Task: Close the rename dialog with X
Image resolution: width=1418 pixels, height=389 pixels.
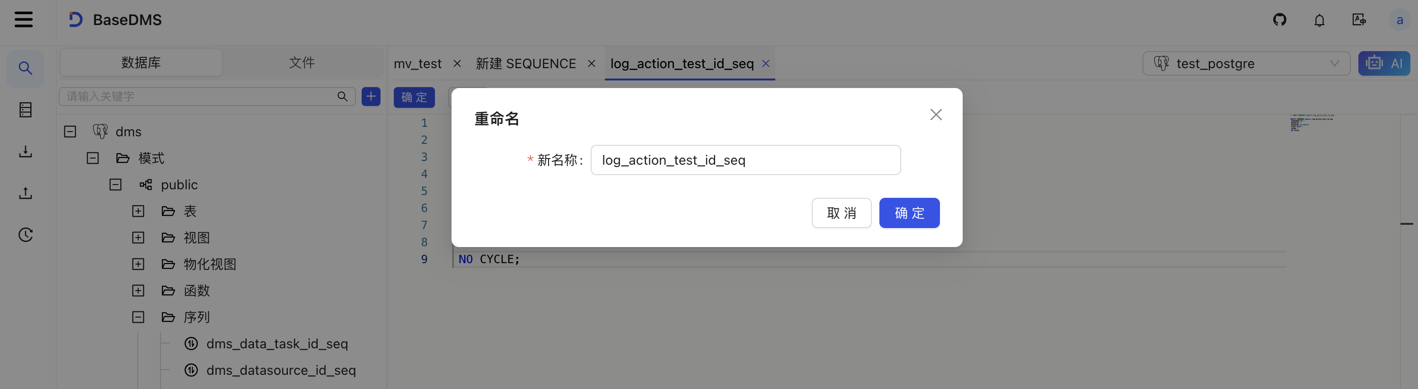Action: 936,115
